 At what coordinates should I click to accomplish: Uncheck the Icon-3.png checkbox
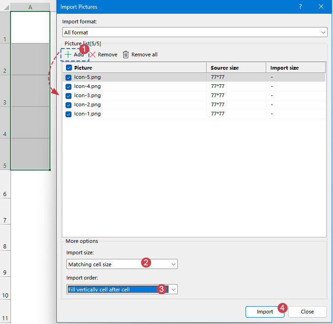click(x=69, y=96)
